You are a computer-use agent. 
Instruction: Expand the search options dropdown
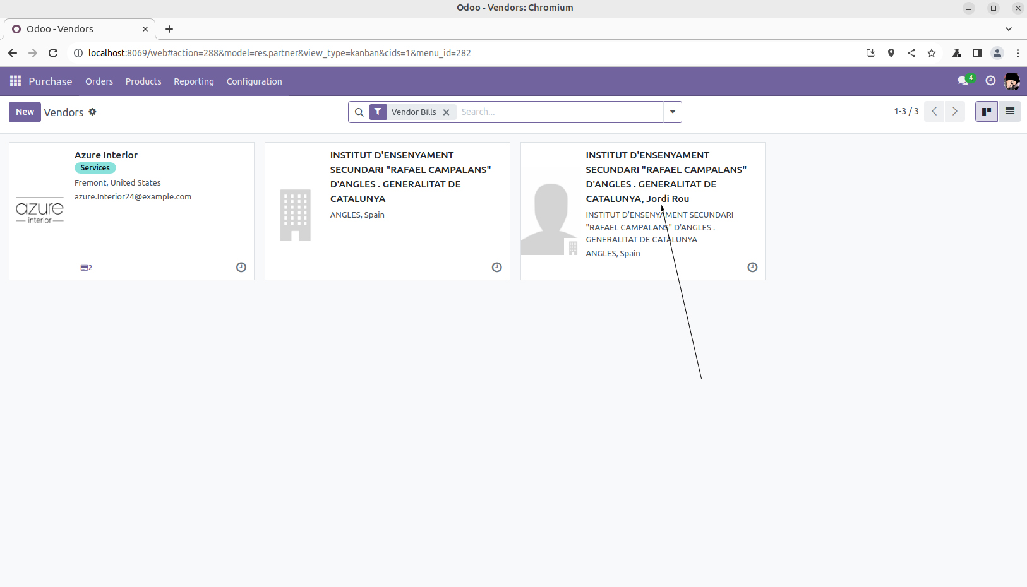[673, 112]
